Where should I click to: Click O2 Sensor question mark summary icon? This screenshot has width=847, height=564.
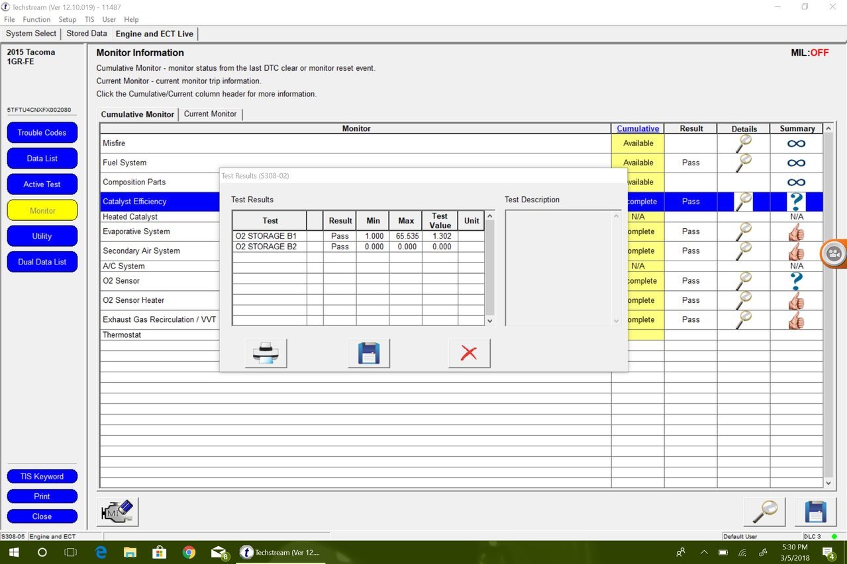pos(797,281)
